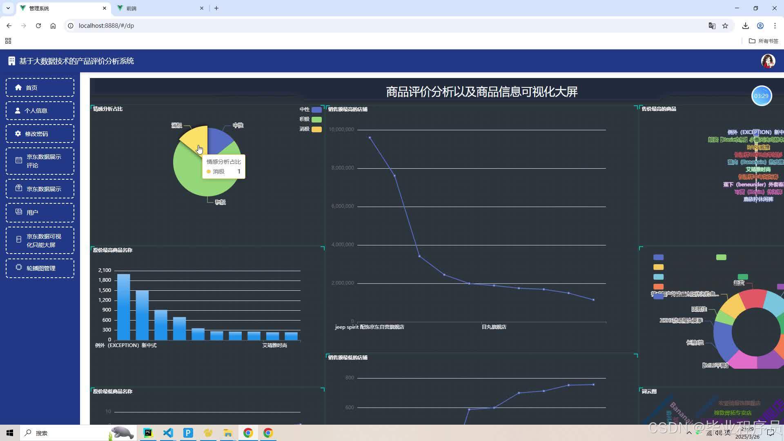Open Chrome profile icon
The width and height of the screenshot is (784, 441).
click(760, 26)
